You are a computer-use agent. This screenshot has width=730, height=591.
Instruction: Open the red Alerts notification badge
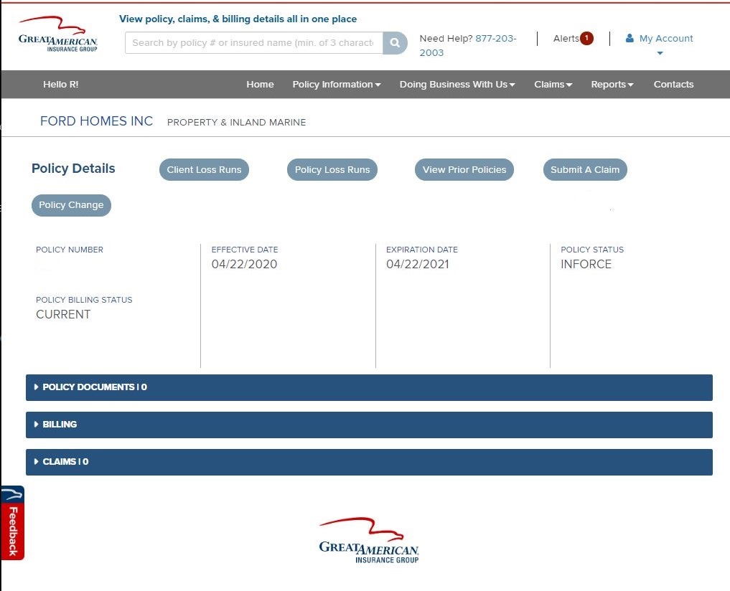click(x=586, y=38)
